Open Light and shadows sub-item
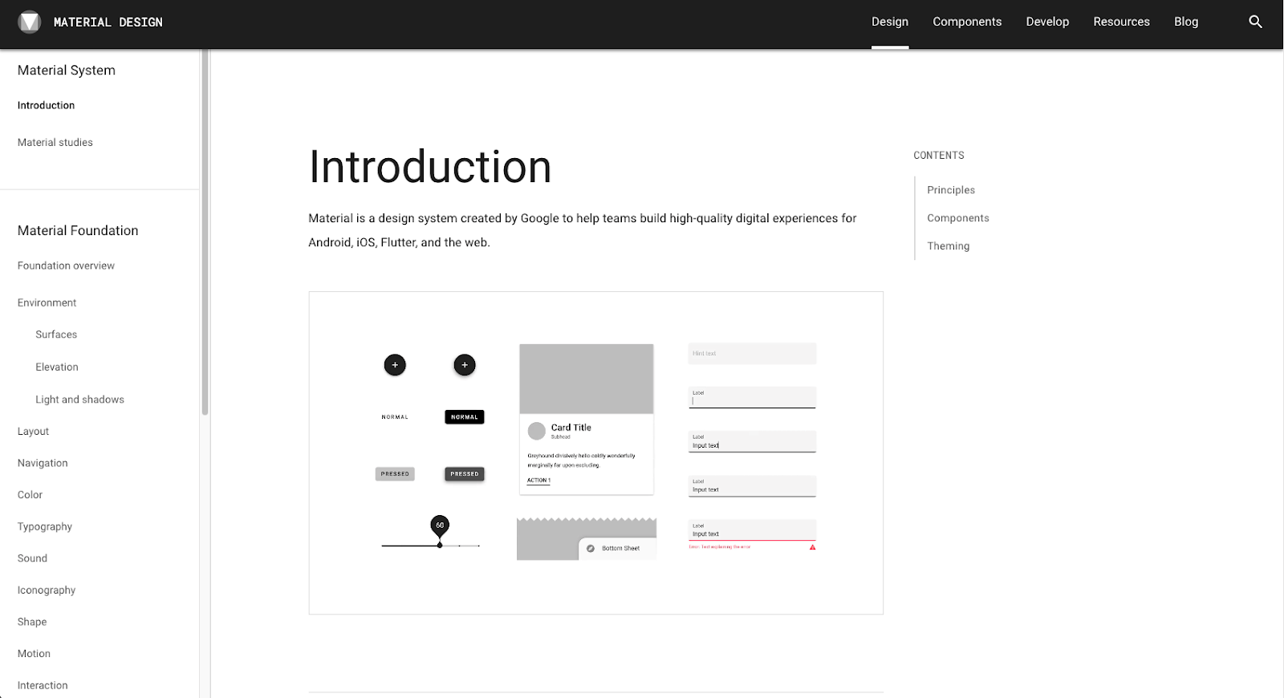Viewport: 1284px width, 698px height. [x=79, y=400]
